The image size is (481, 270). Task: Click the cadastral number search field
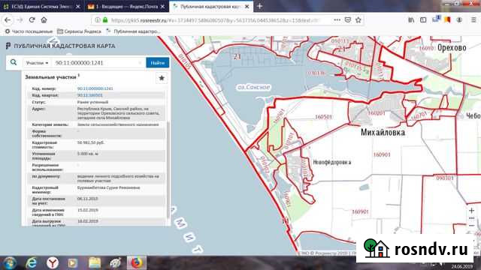(98, 63)
